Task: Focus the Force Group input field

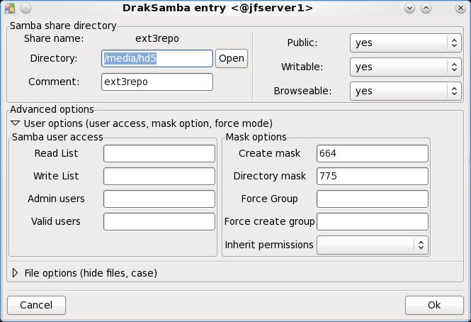Action: pyautogui.click(x=373, y=199)
